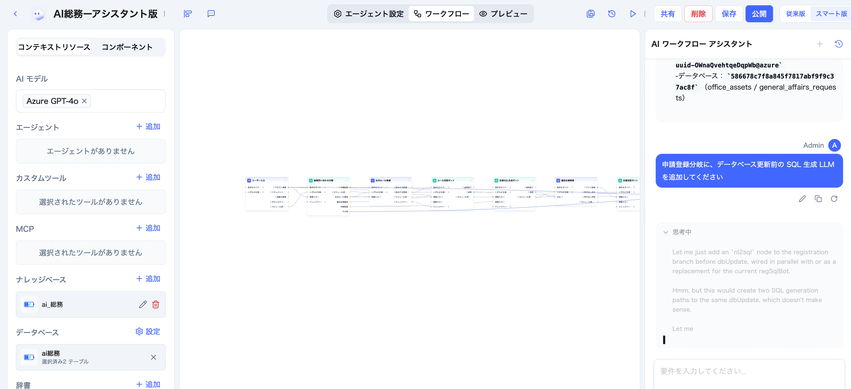Publish with the 公開 button
The image size is (851, 389).
[759, 14]
